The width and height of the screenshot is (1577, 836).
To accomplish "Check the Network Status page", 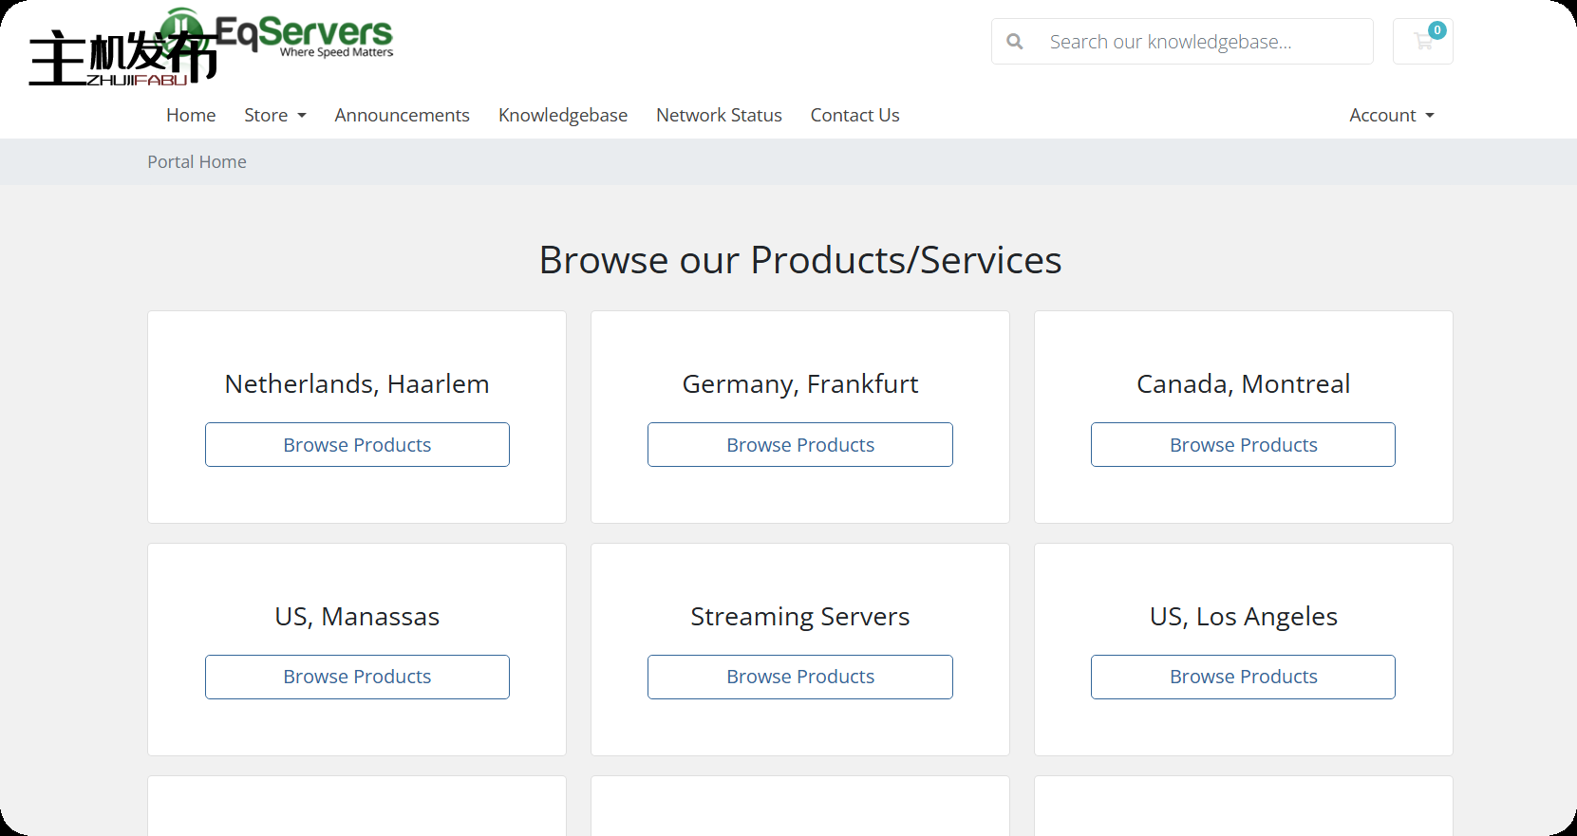I will coord(719,115).
